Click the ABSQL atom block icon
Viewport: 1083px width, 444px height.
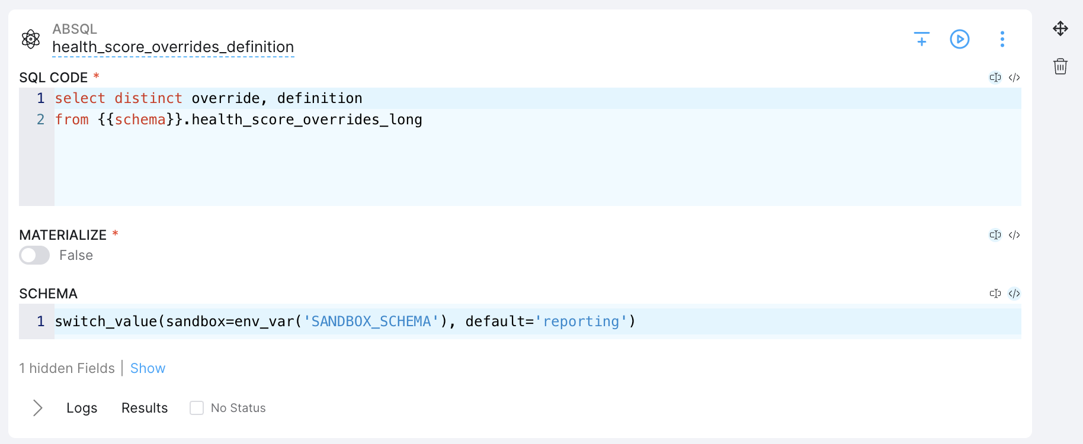click(31, 39)
